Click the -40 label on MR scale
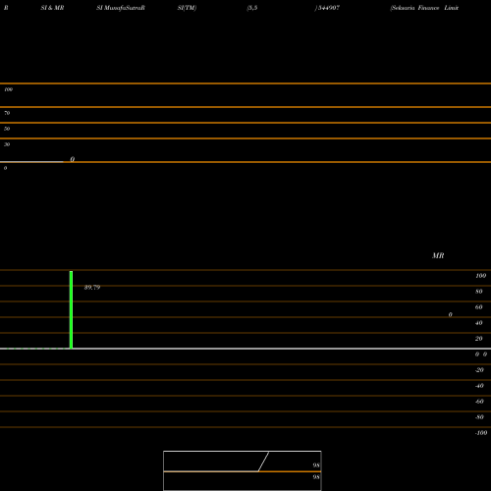The image size is (491, 491). pos(479,386)
